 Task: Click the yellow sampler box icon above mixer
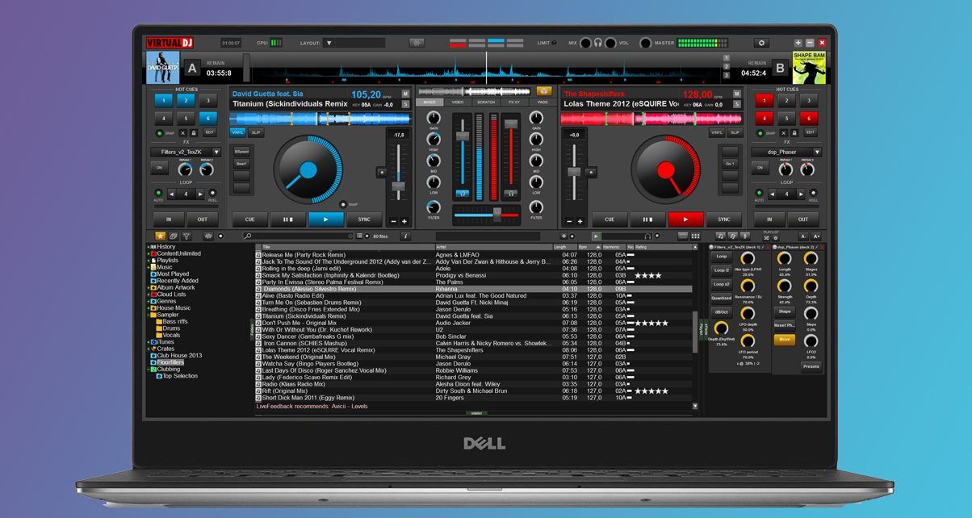coord(543,91)
